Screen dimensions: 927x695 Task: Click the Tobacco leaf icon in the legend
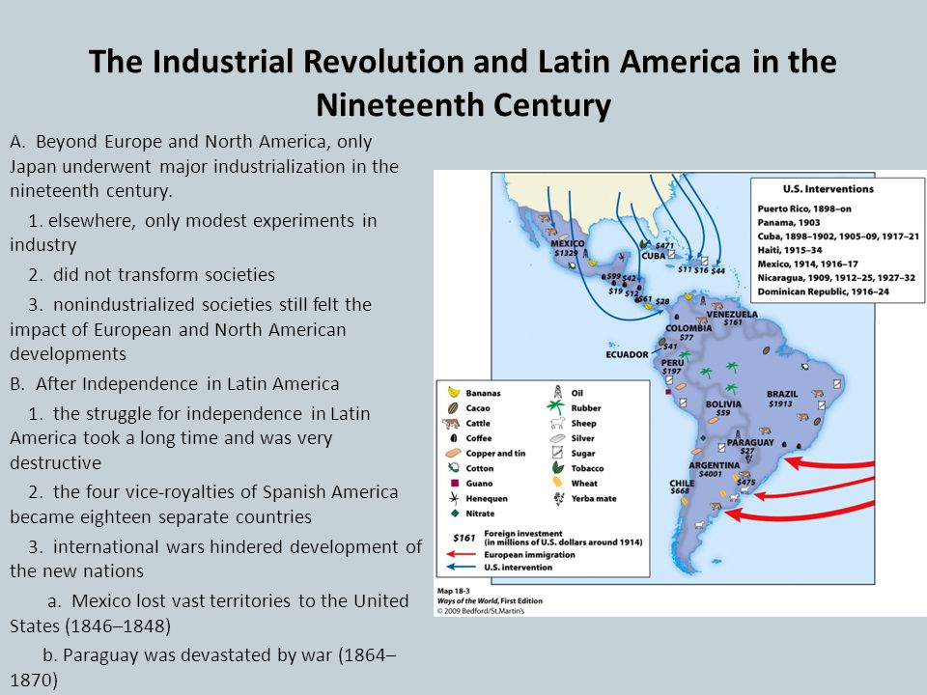coord(557,468)
